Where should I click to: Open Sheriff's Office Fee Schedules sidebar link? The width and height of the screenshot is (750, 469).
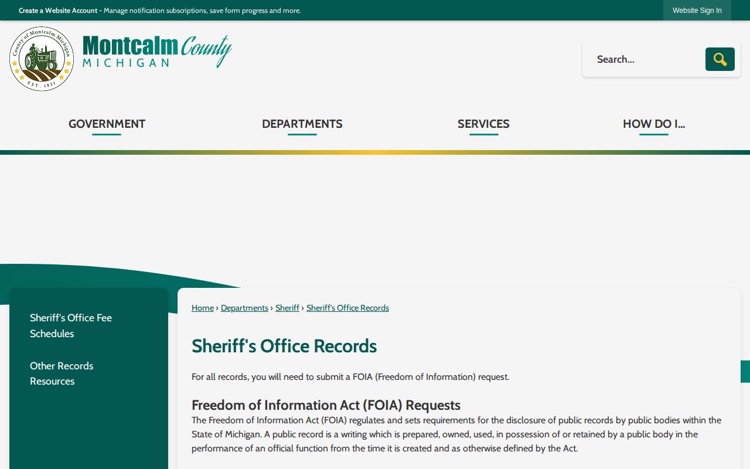tap(71, 325)
